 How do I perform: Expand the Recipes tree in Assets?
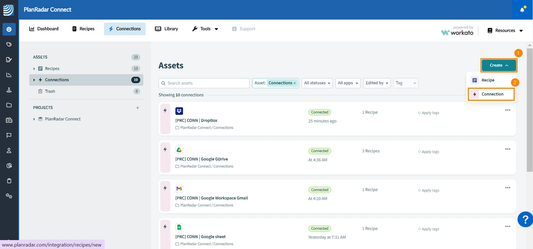pos(34,69)
